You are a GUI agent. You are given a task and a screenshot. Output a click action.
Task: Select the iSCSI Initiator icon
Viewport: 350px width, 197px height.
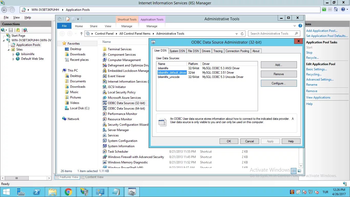pyautogui.click(x=105, y=87)
